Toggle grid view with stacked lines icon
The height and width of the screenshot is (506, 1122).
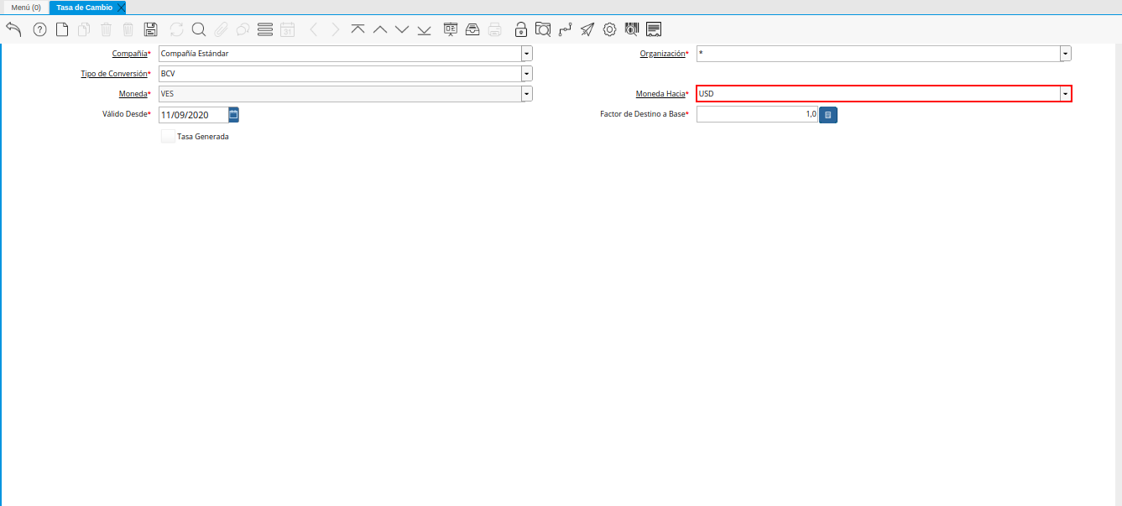(265, 29)
